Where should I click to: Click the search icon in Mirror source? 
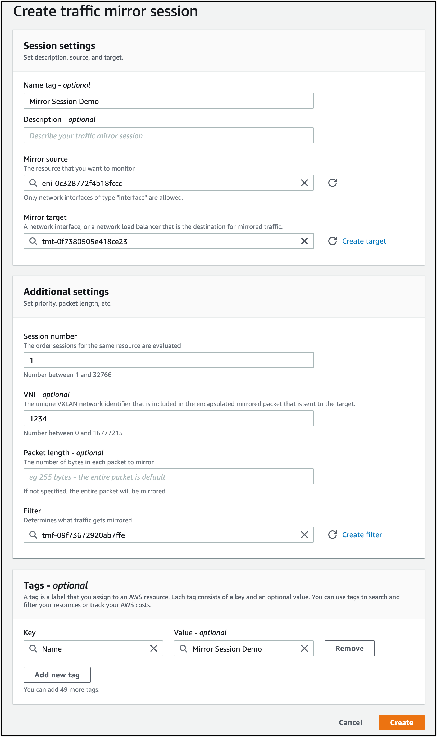(33, 183)
